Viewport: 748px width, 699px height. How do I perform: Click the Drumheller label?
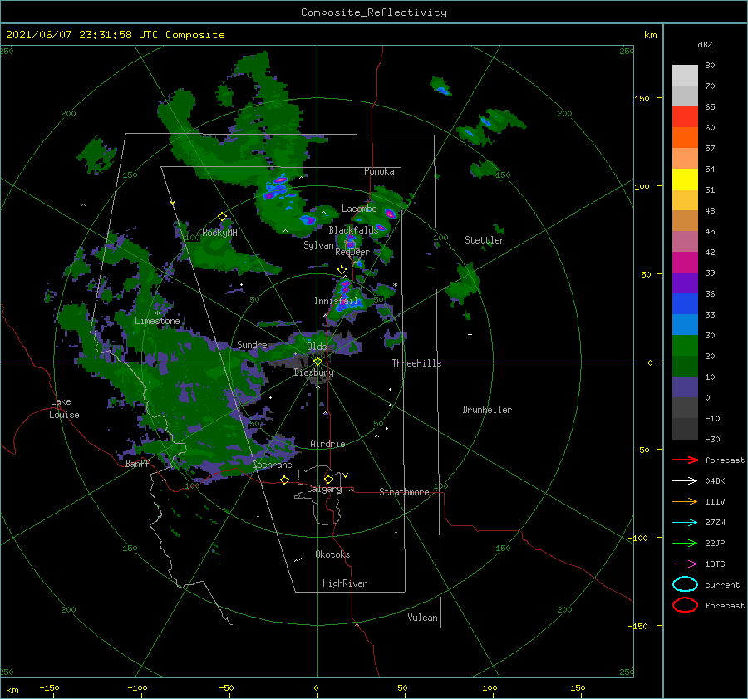pyautogui.click(x=487, y=410)
